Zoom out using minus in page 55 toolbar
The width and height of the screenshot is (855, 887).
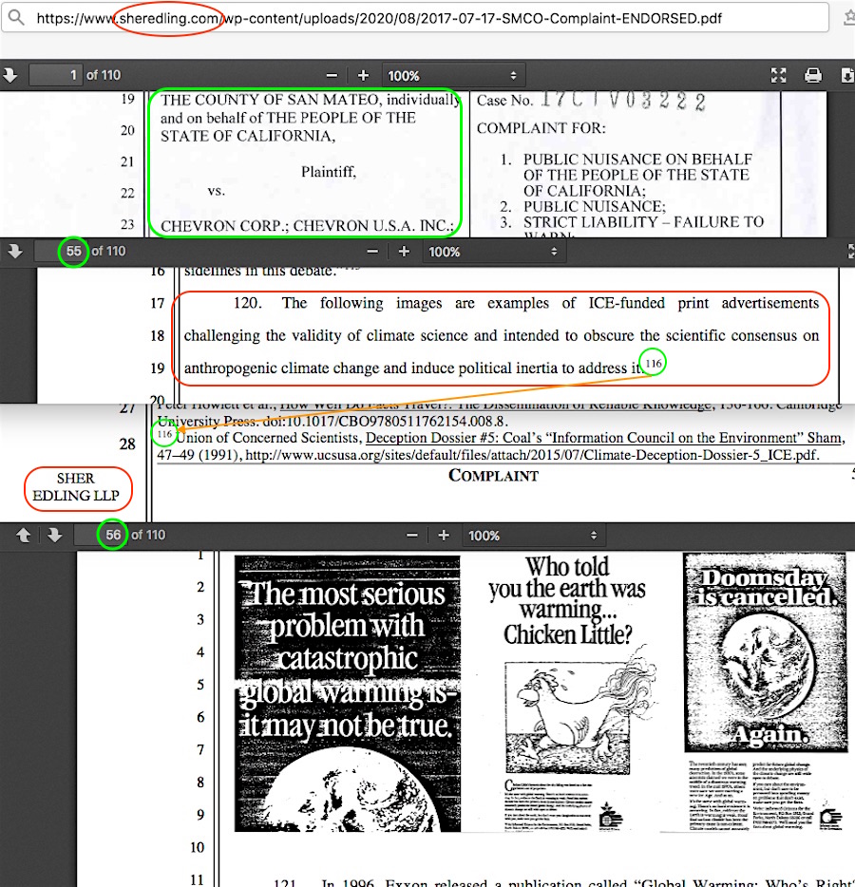coord(372,252)
